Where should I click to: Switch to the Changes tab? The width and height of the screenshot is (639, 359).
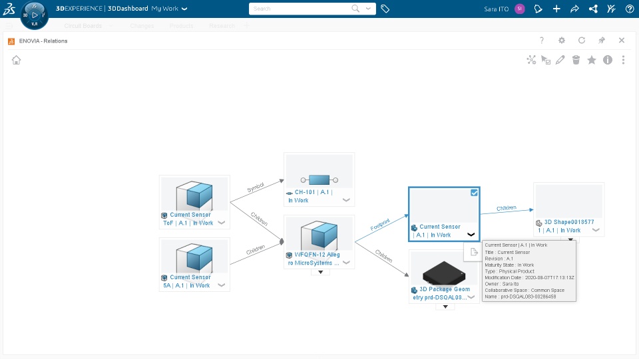click(x=142, y=26)
